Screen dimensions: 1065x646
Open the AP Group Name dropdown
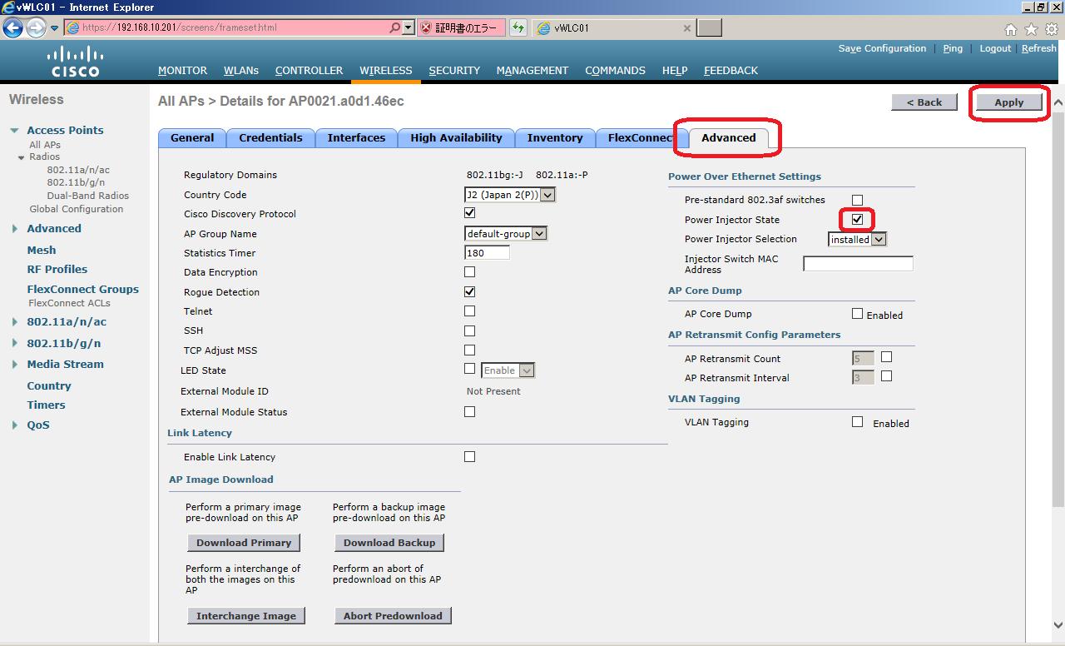coord(505,234)
